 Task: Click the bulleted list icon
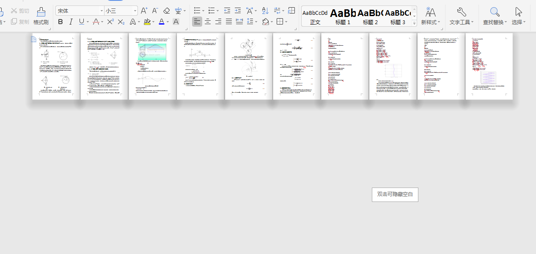point(197,11)
